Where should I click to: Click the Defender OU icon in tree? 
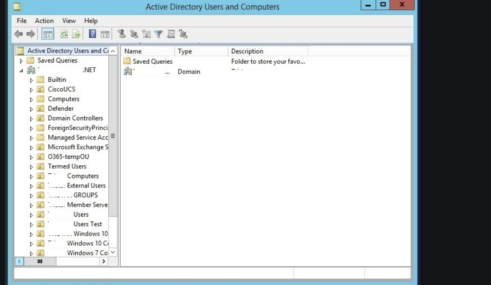(40, 108)
